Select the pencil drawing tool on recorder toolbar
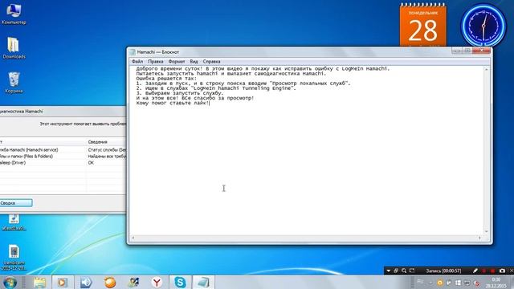Screen dimensions: 514x289 click(475, 271)
